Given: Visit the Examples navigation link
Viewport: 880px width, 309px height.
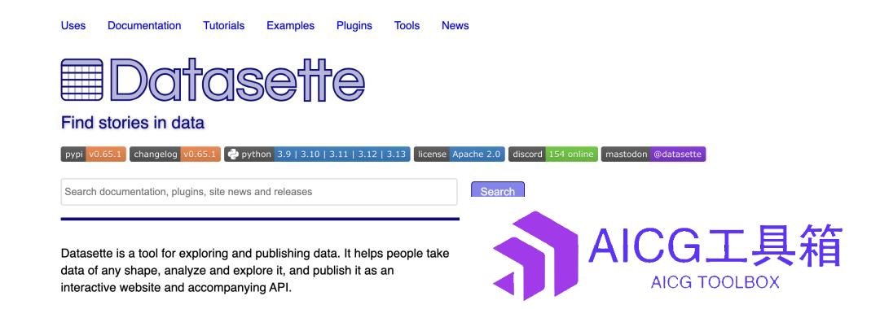Looking at the screenshot, I should 290,26.
